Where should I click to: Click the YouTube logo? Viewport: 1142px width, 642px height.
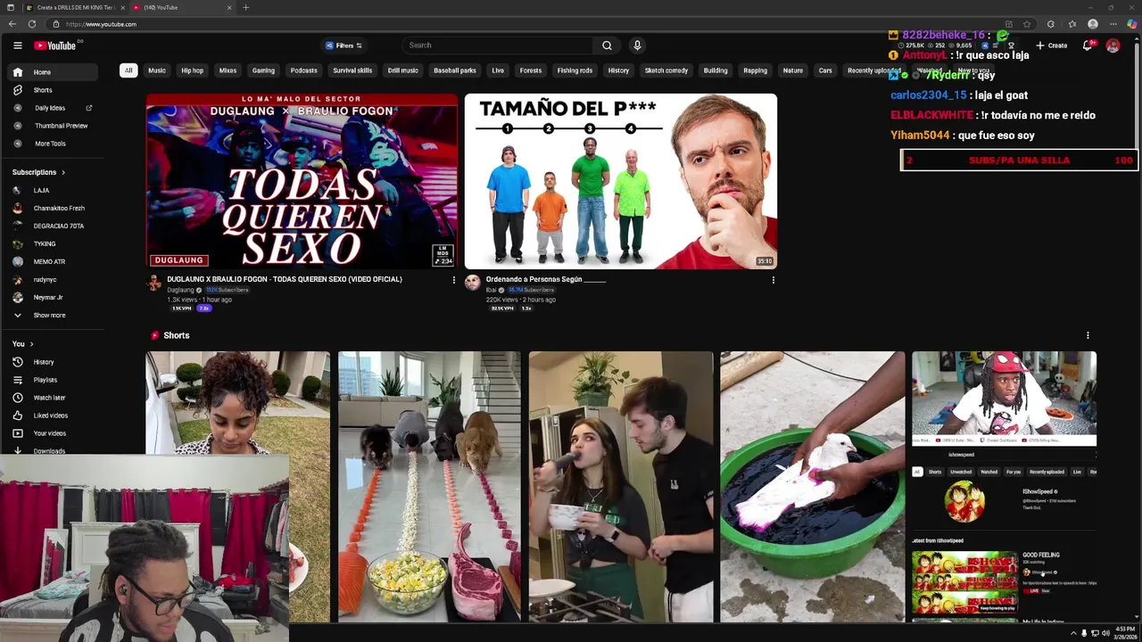(55, 45)
